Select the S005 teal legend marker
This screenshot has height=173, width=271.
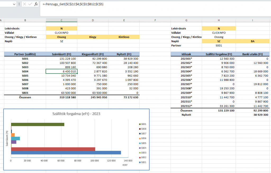(x=140, y=143)
